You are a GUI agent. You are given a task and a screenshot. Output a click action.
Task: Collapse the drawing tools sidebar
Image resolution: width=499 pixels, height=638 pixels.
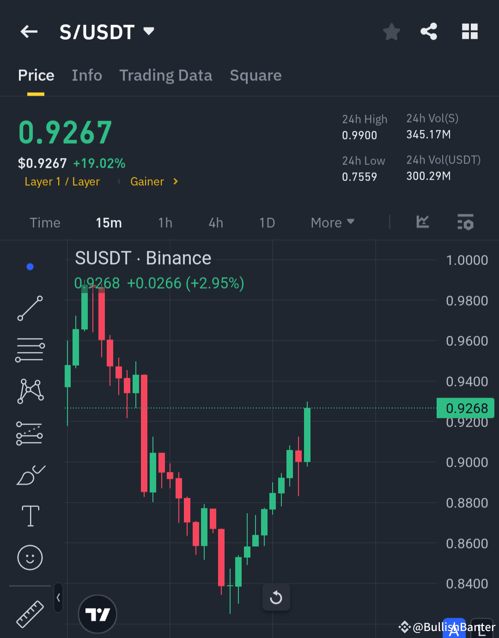pyautogui.click(x=58, y=597)
